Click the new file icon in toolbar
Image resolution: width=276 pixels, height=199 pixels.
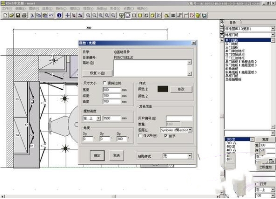tap(6, 16)
